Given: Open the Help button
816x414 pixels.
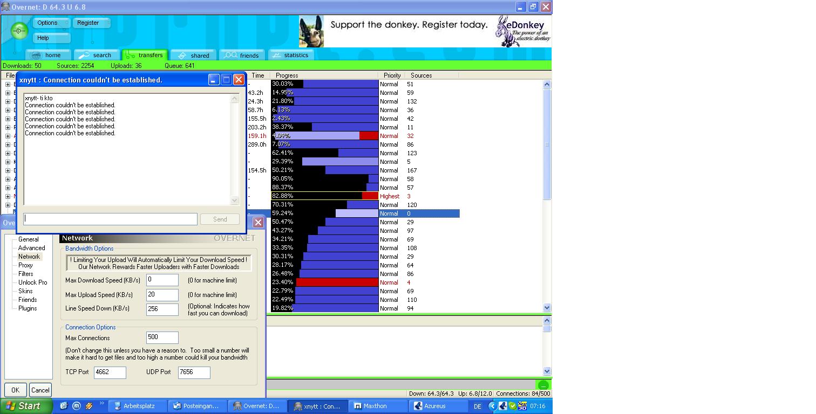Looking at the screenshot, I should point(52,38).
